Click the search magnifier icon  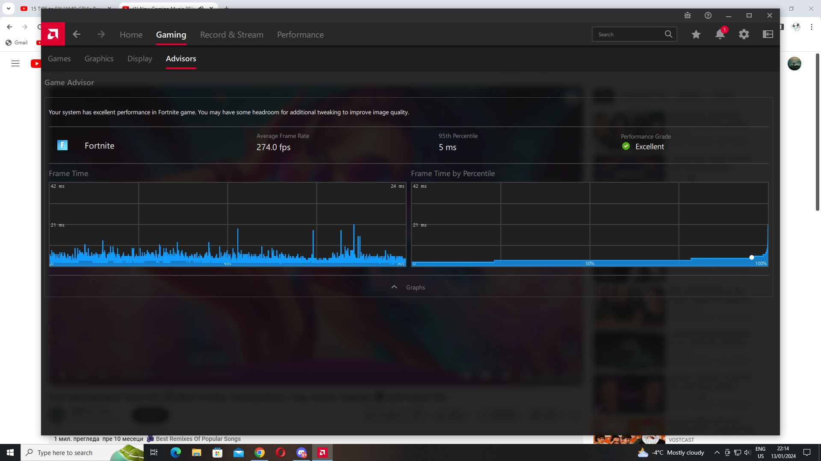tap(668, 34)
